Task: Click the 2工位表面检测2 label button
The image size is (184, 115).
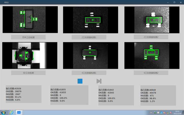Action: click(x=151, y=37)
